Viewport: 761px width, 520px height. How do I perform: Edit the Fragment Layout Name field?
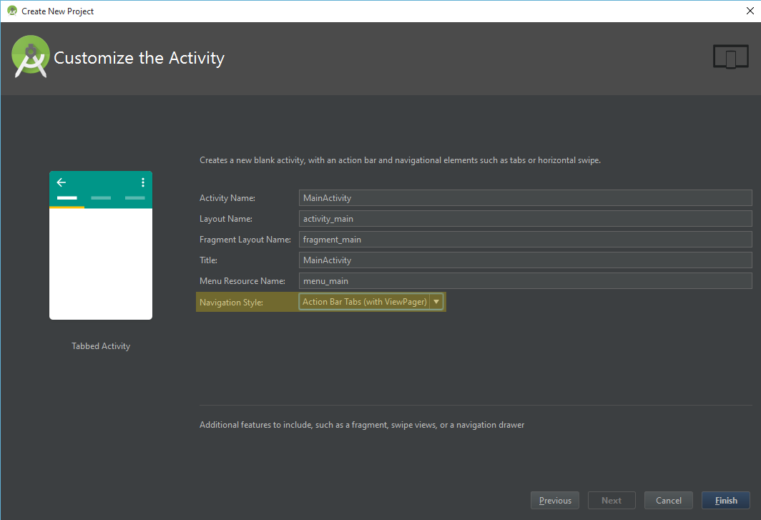point(525,240)
